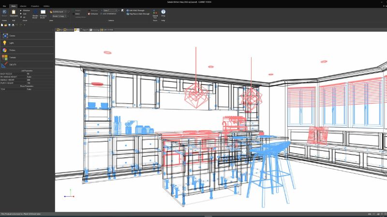The image size is (387, 217).
Task: Select the 3D view tab
Action: (x=77, y=30)
